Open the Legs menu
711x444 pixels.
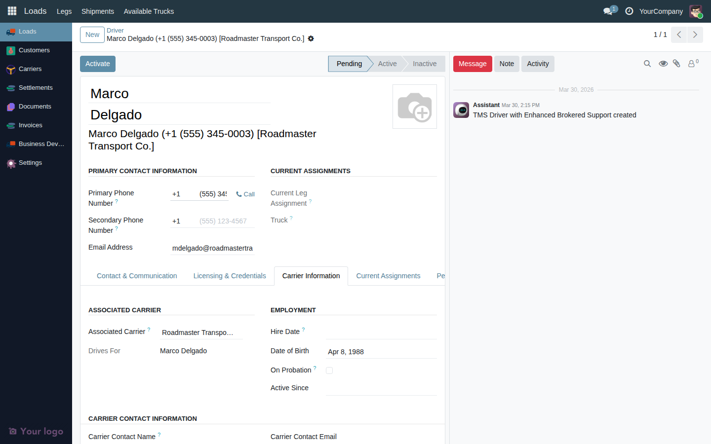(64, 11)
